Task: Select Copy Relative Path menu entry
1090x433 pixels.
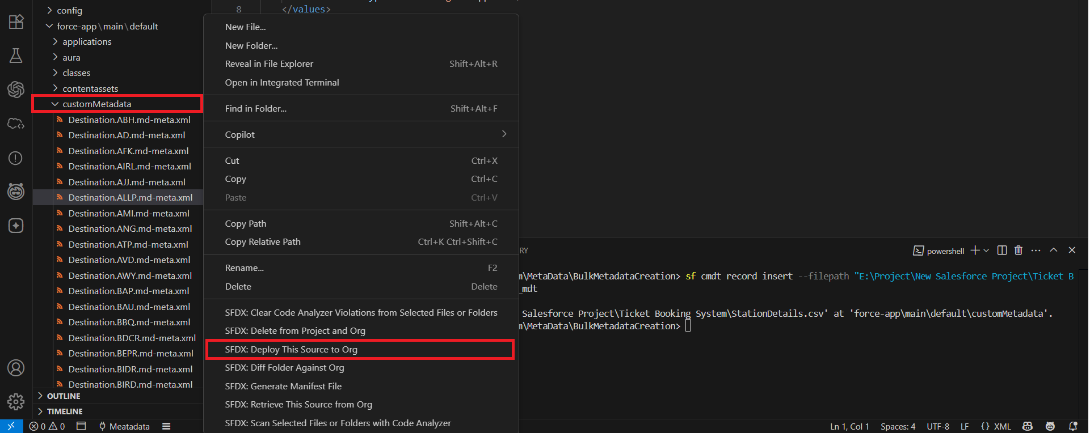Action: [x=263, y=242]
